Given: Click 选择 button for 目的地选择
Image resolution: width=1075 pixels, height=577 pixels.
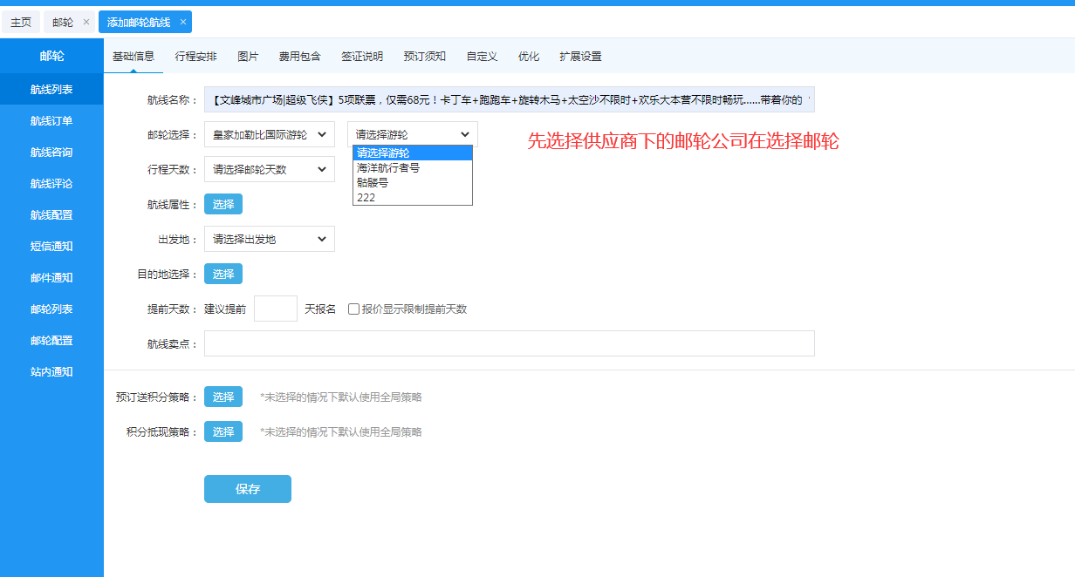Looking at the screenshot, I should pos(223,274).
